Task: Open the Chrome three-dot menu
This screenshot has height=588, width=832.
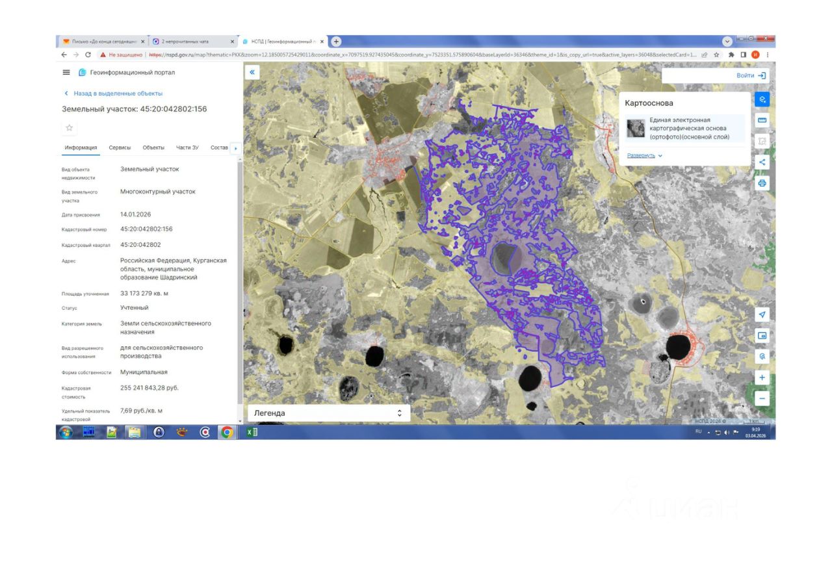Action: coord(768,55)
